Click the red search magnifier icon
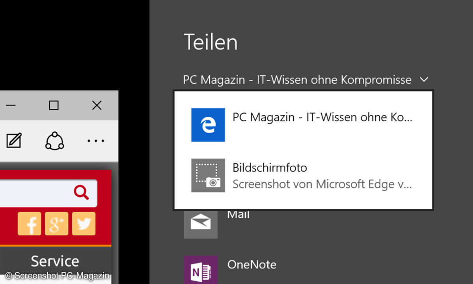Screen dimensions: 473x284 [81, 192]
